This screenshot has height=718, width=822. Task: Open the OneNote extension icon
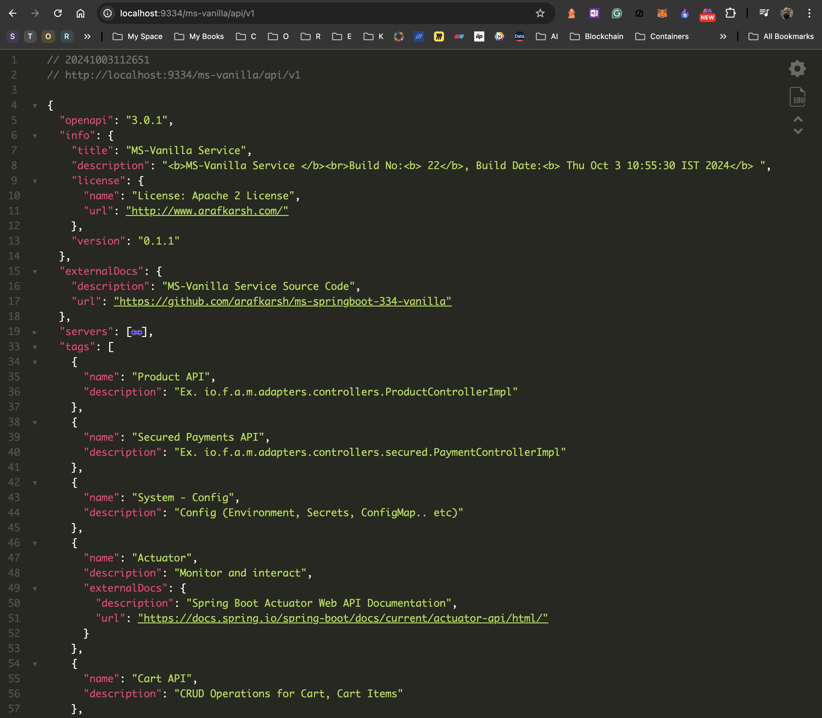tap(594, 13)
